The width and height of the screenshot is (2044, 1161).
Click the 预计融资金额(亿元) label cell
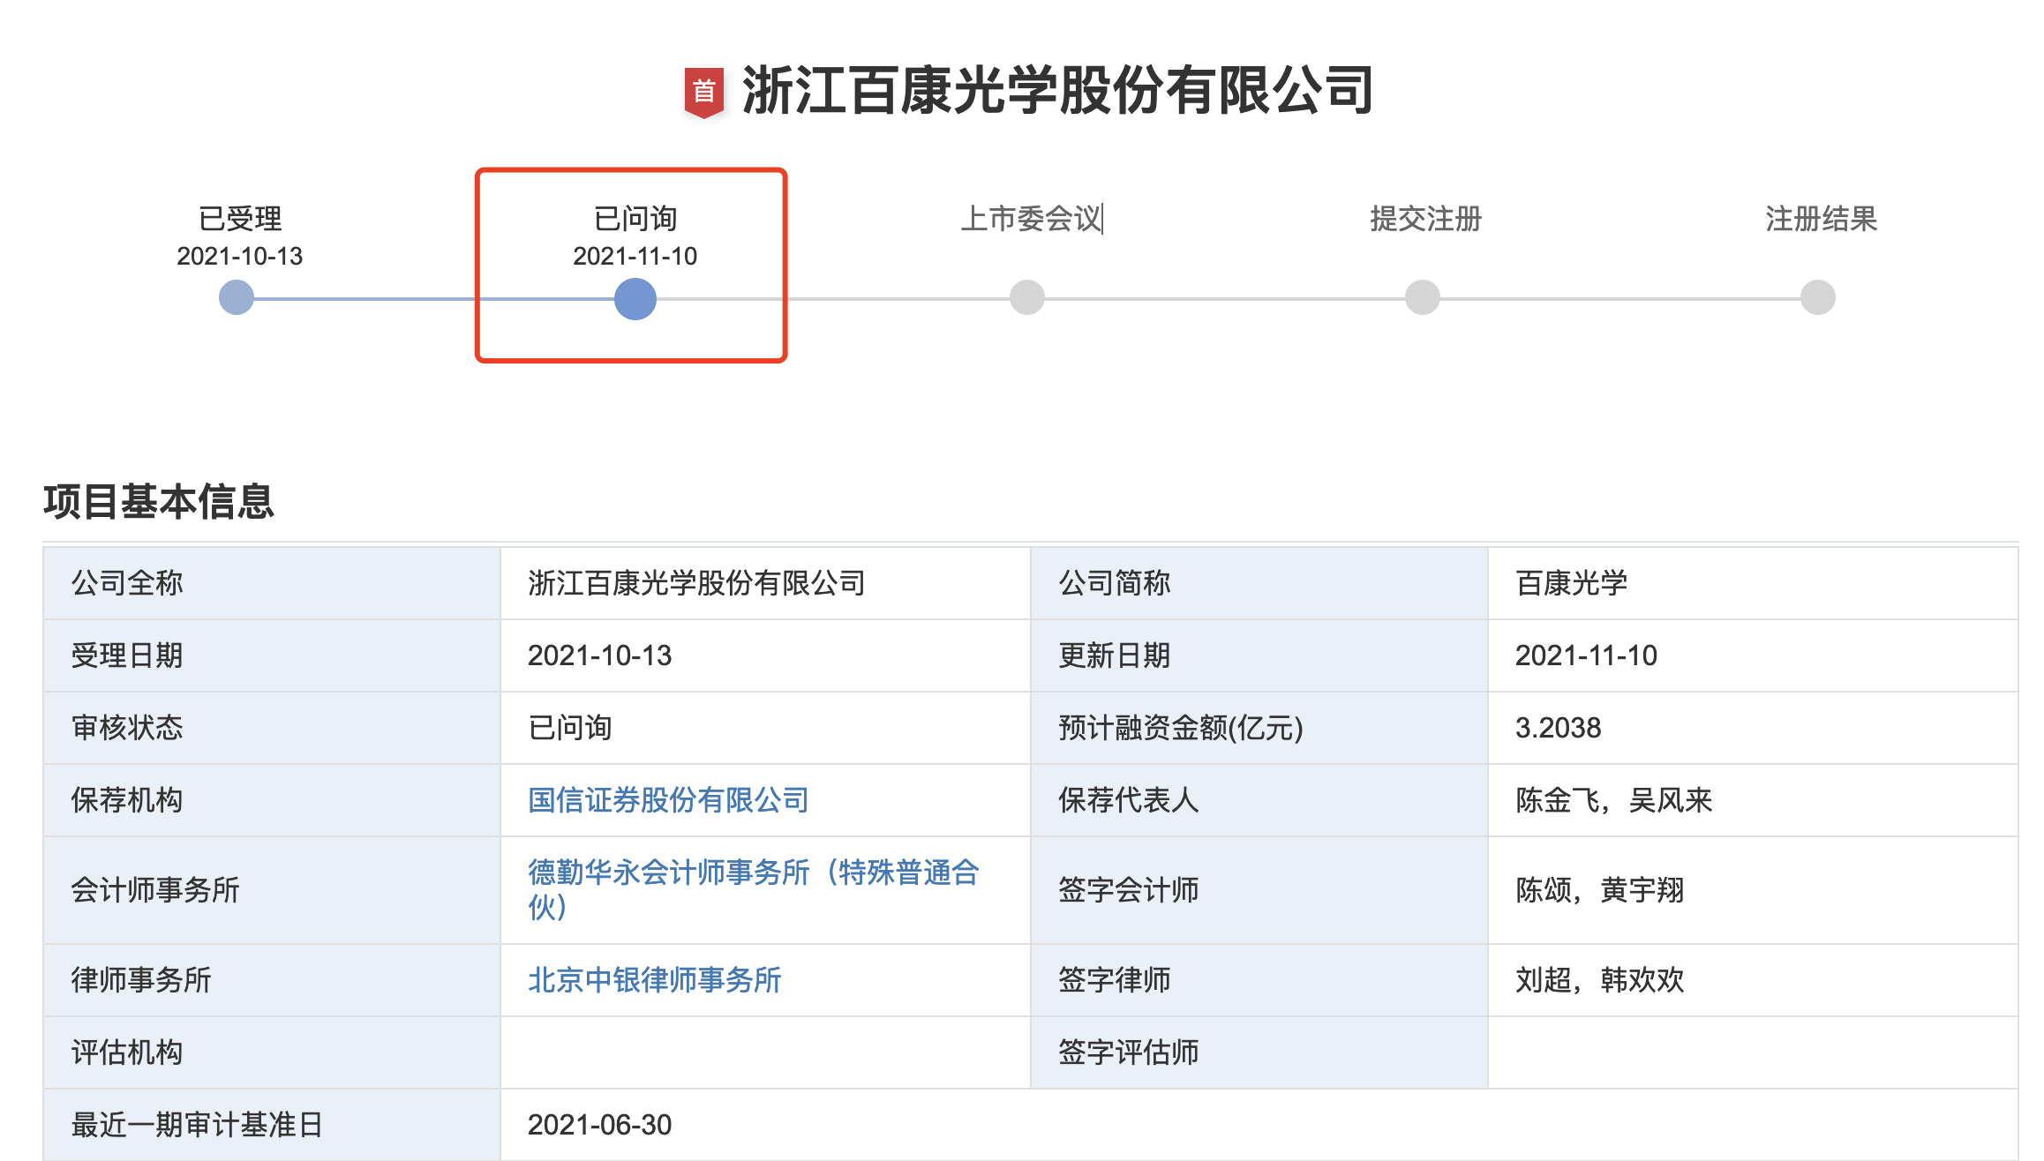tap(1259, 728)
